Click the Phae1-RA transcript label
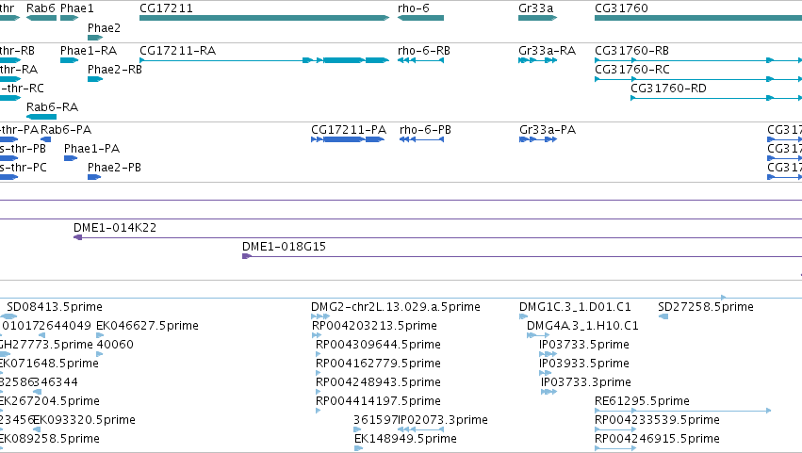The height and width of the screenshot is (453, 802). (x=89, y=51)
